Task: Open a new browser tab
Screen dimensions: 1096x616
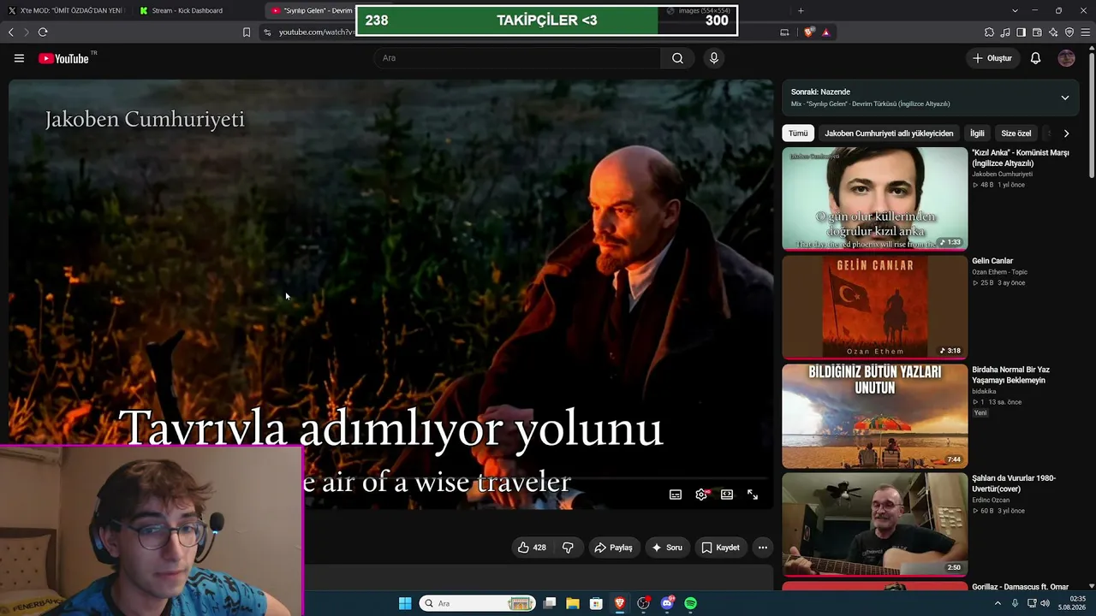Action: tap(801, 10)
